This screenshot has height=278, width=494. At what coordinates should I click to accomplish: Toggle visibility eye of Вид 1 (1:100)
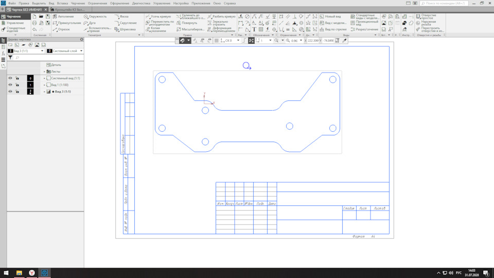(10, 85)
